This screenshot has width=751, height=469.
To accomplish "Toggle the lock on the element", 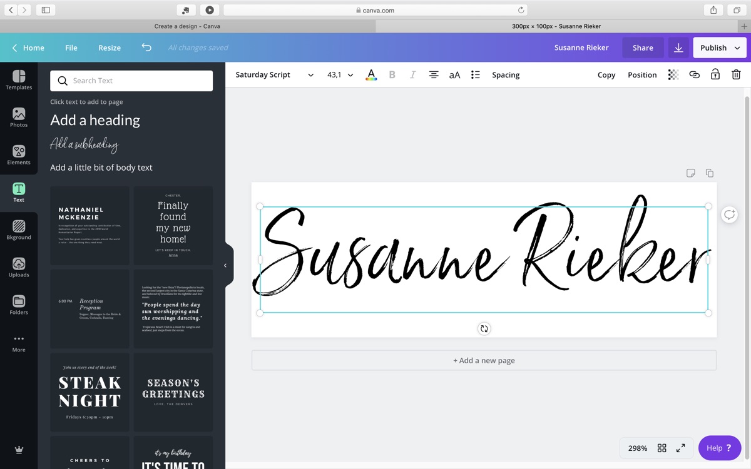I will [715, 74].
